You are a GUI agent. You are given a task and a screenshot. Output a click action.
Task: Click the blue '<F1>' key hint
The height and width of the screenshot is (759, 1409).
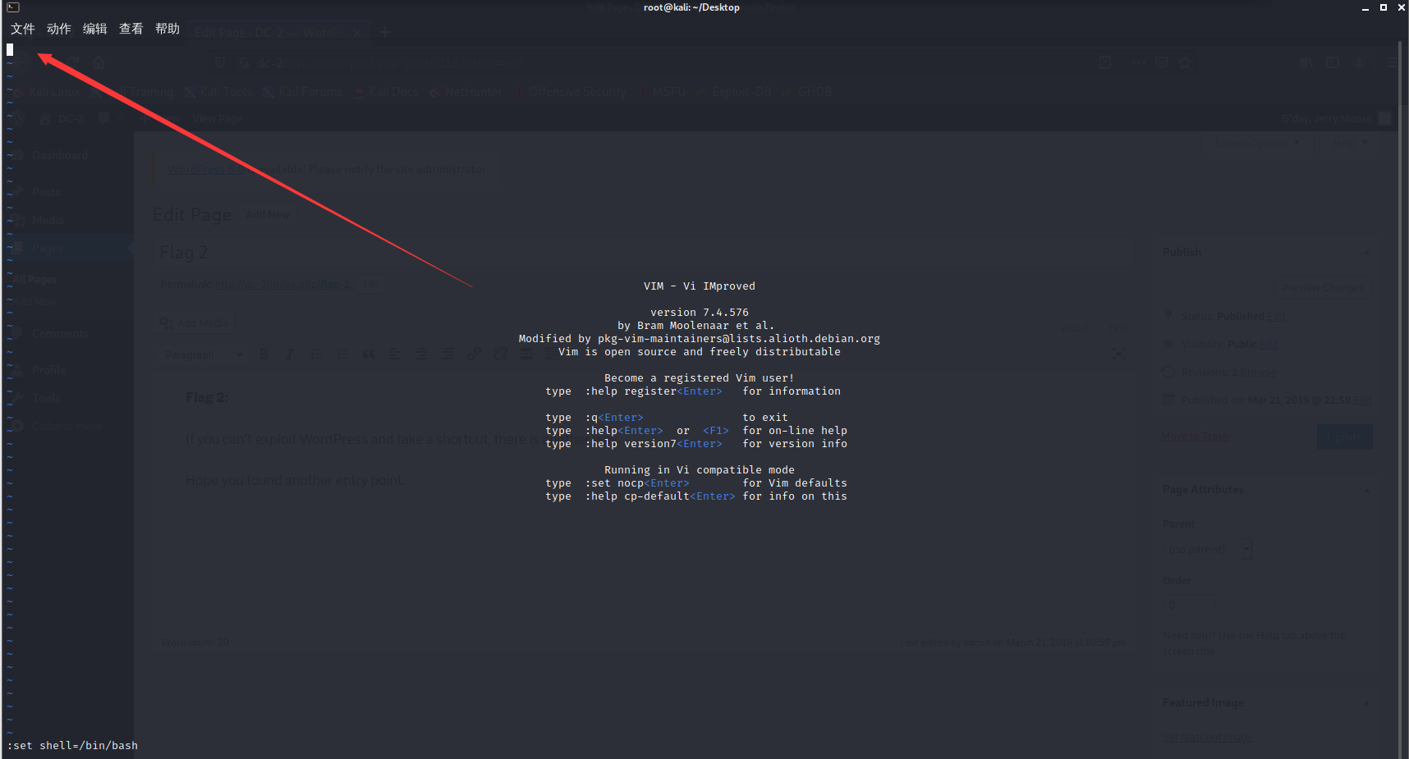tap(716, 431)
